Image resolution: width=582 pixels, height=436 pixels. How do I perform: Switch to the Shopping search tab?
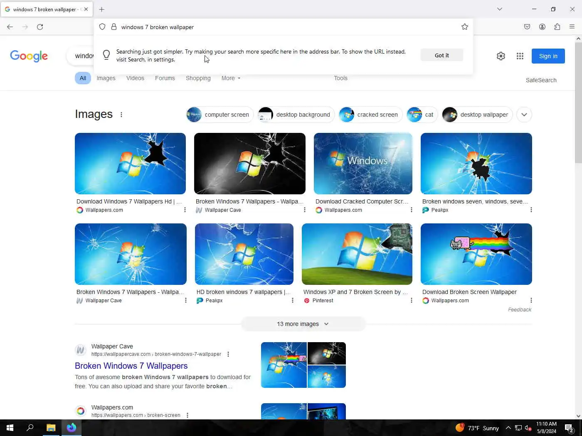pyautogui.click(x=198, y=78)
